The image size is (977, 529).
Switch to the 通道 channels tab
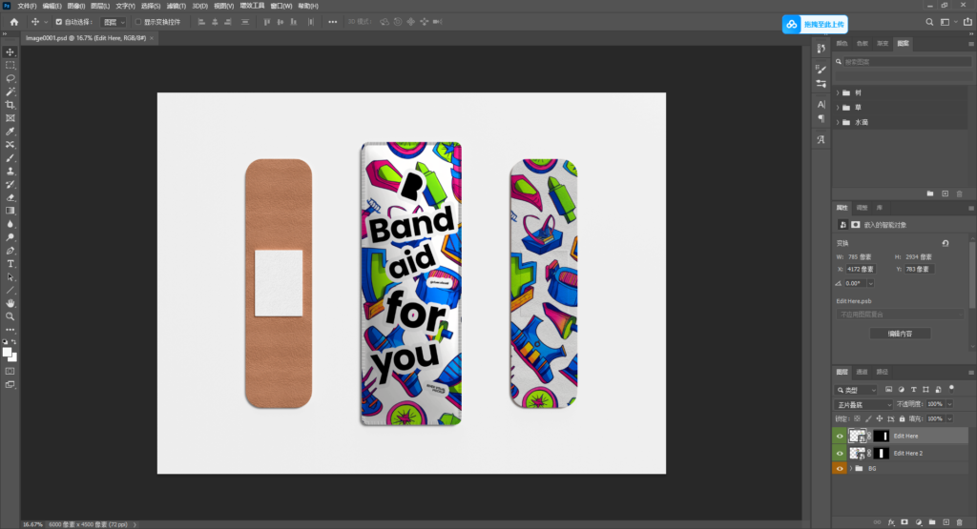(862, 372)
